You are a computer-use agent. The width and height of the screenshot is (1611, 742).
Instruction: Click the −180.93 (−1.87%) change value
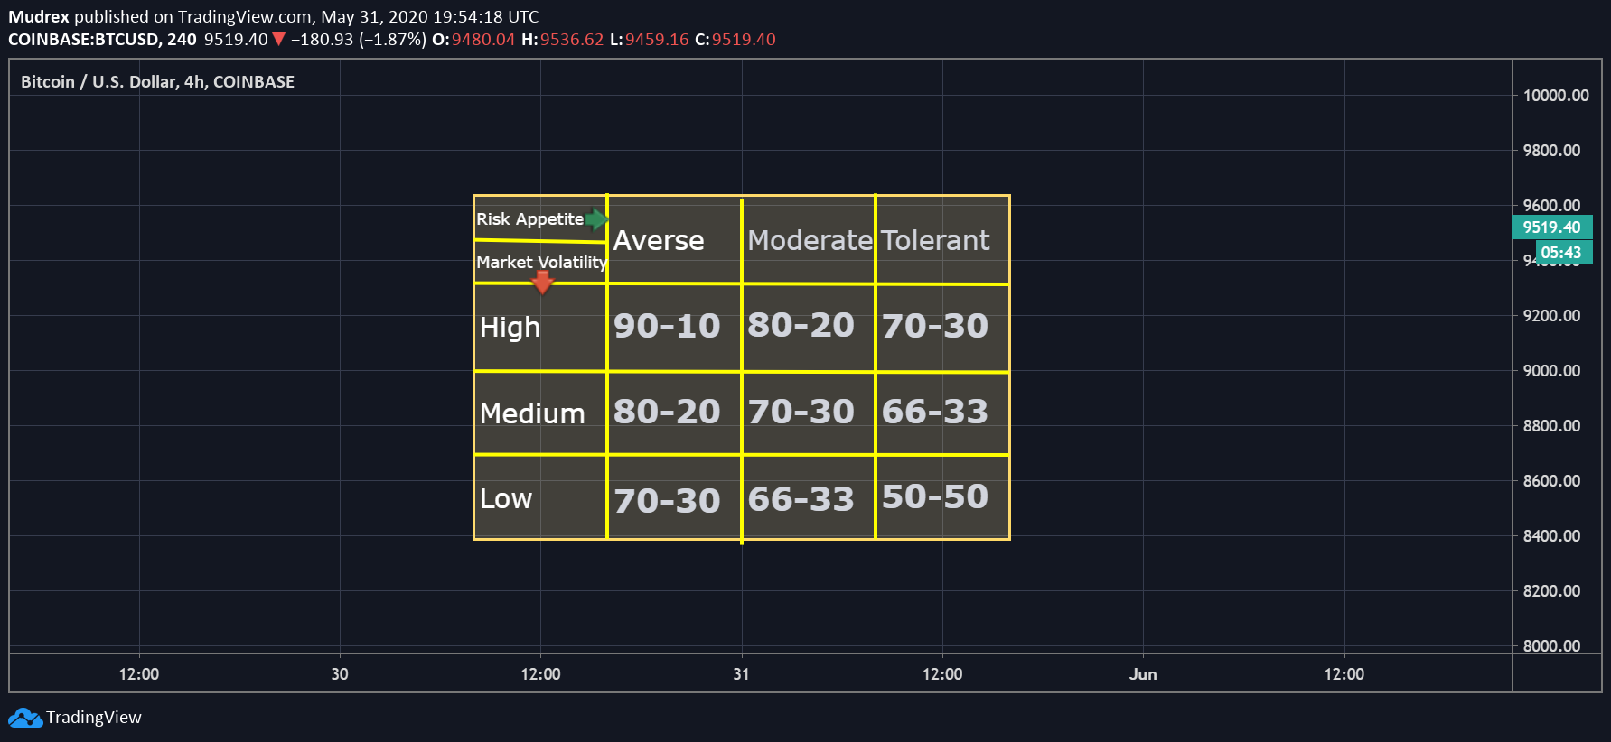tap(359, 40)
